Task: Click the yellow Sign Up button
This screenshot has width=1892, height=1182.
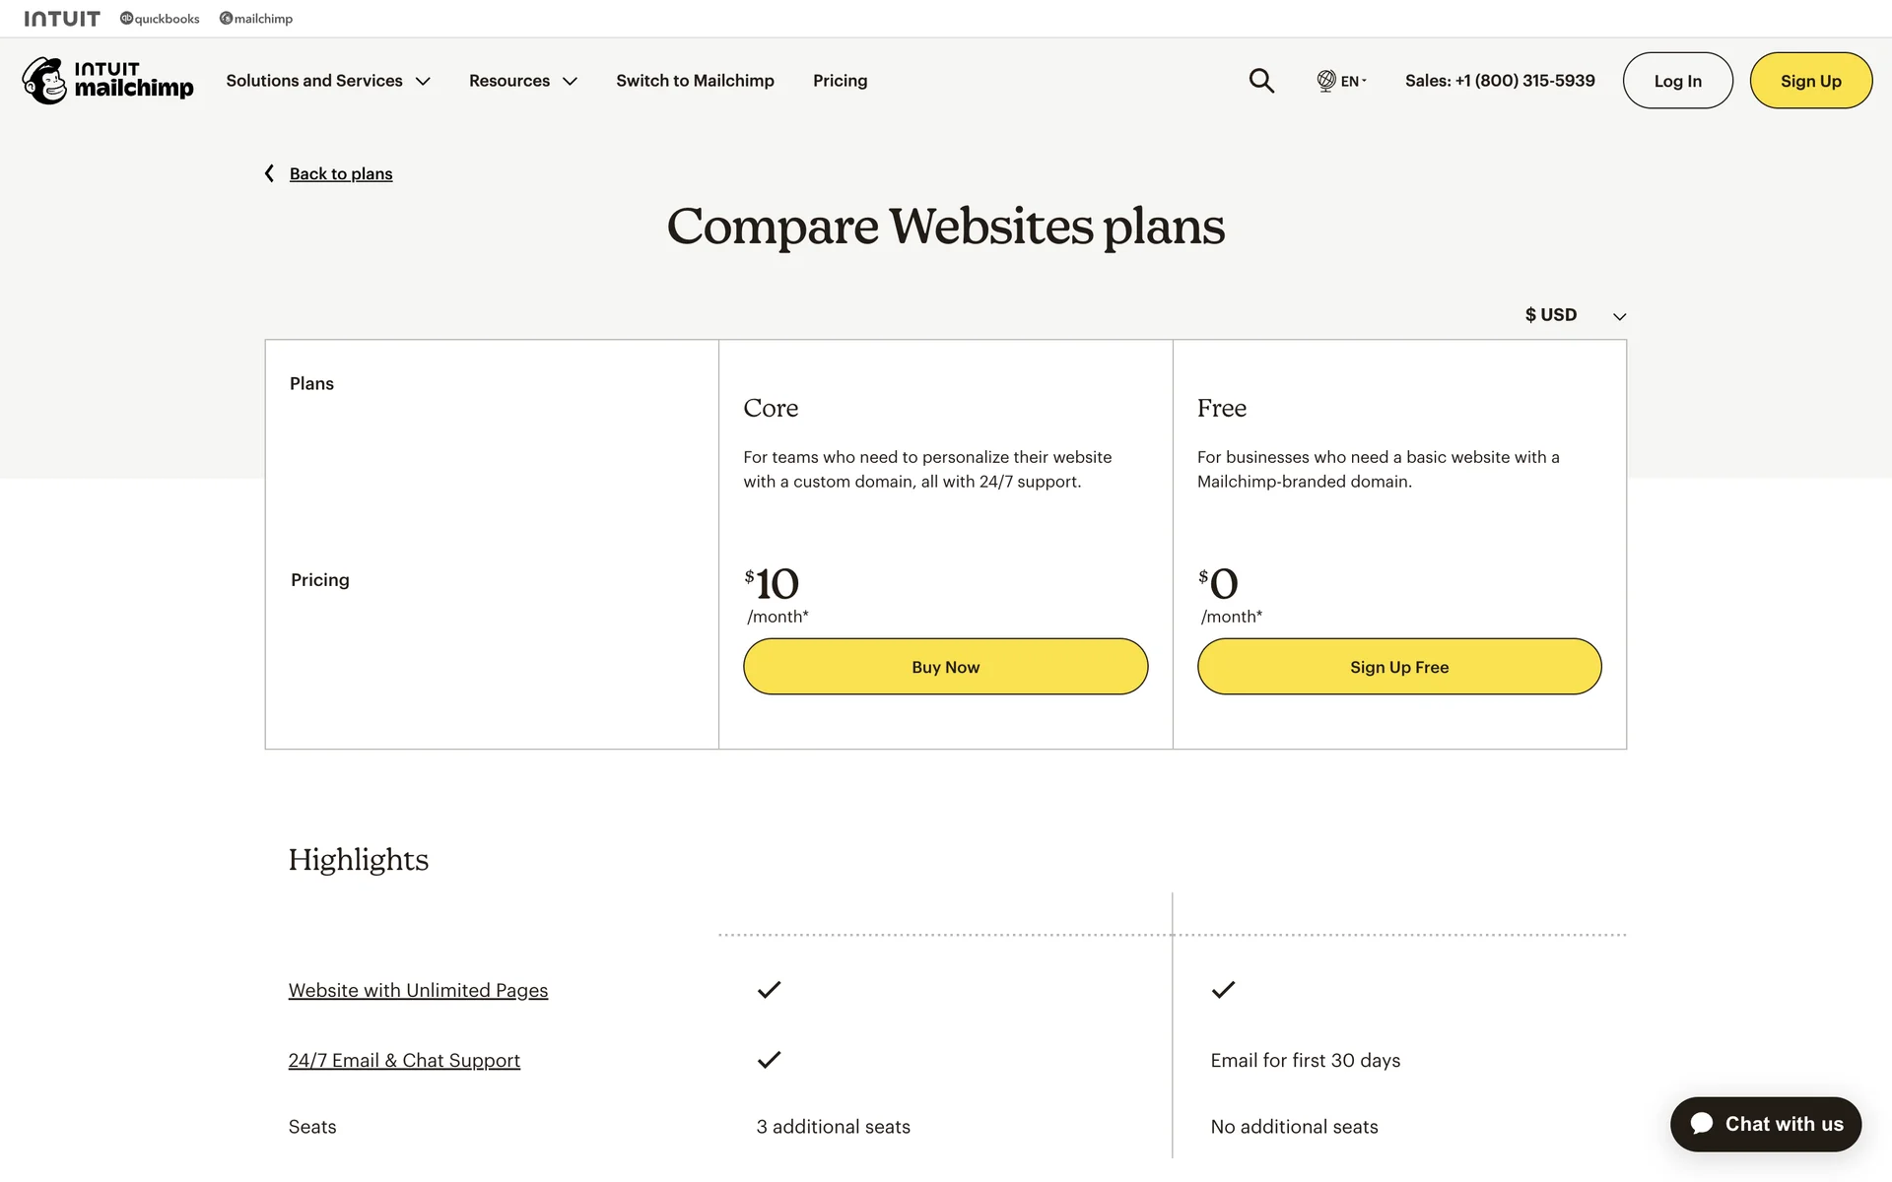Action: pos(1810,81)
